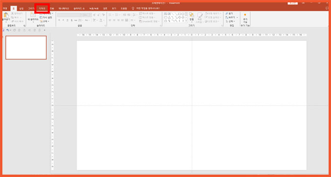
Task: Click the decrease indent level icon
Action: [x=124, y=15]
